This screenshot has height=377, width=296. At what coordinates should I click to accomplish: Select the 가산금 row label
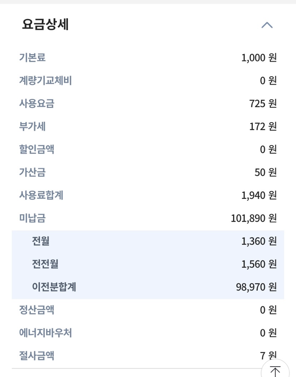coord(32,172)
